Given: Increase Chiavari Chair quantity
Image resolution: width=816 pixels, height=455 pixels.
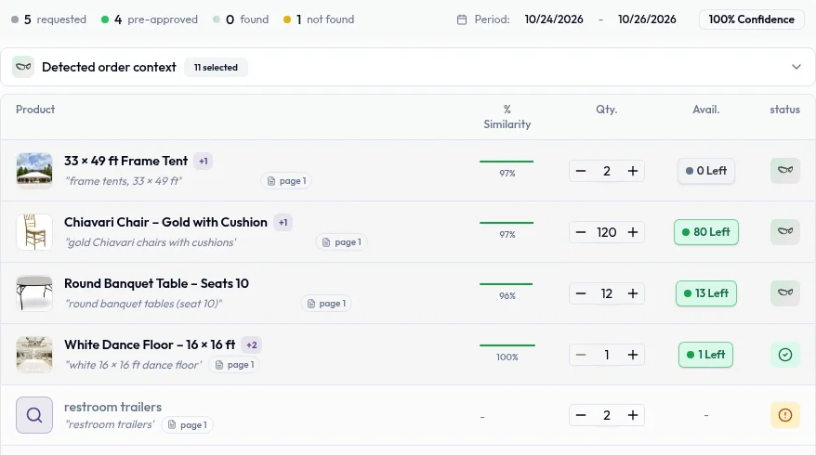Looking at the screenshot, I should (x=632, y=232).
